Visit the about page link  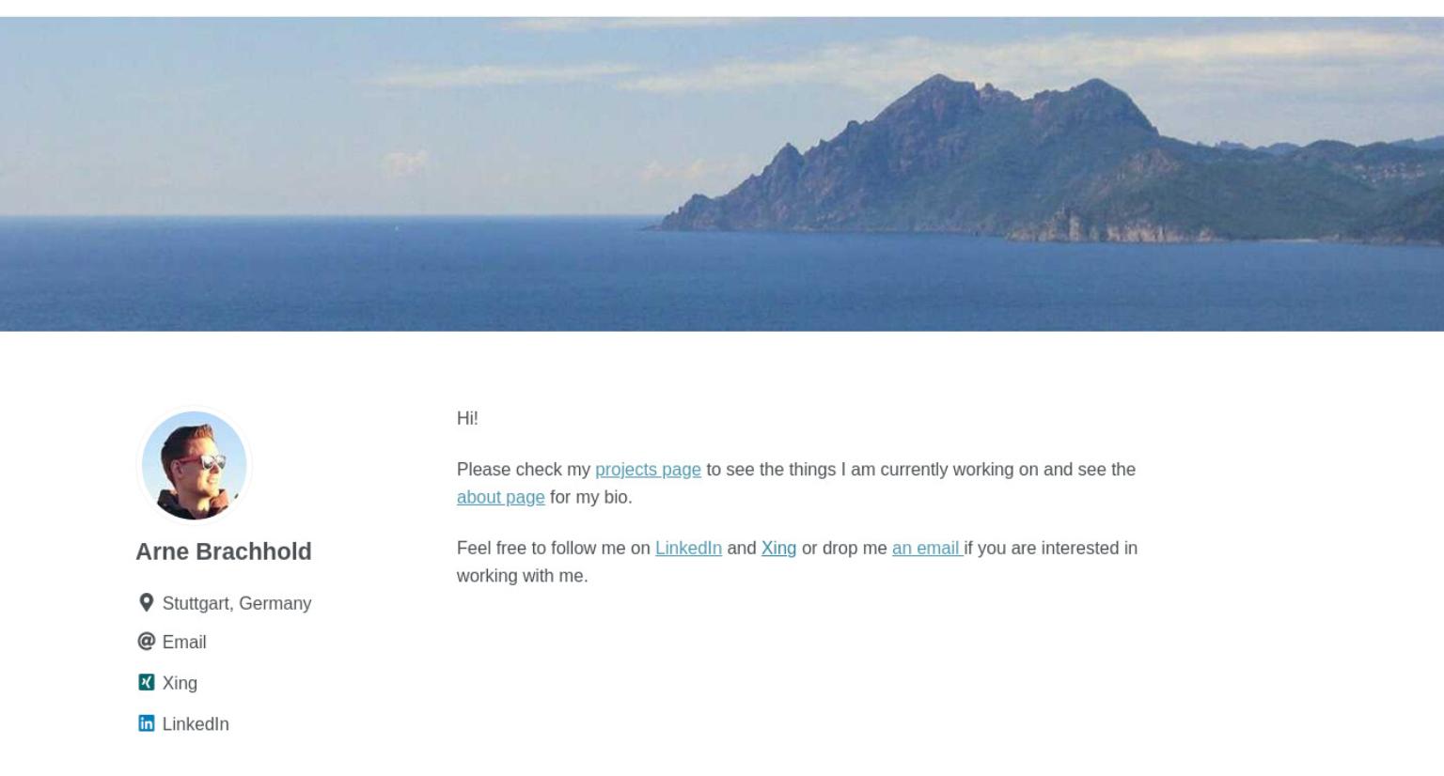pyautogui.click(x=500, y=497)
